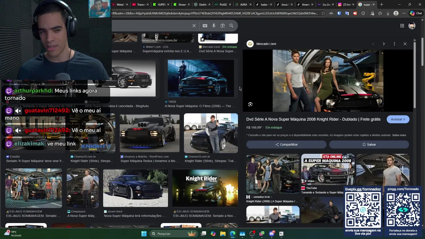Open the browser Extensions puzzle icon
This screenshot has width=425, height=239.
pos(363,13)
